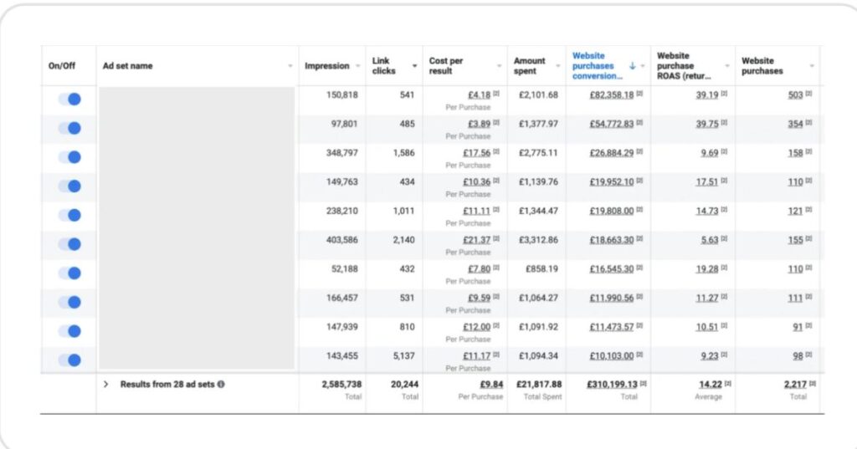This screenshot has width=857, height=449.
Task: Click footnote [2] icon beside £82,358.18 value
Action: [640, 95]
